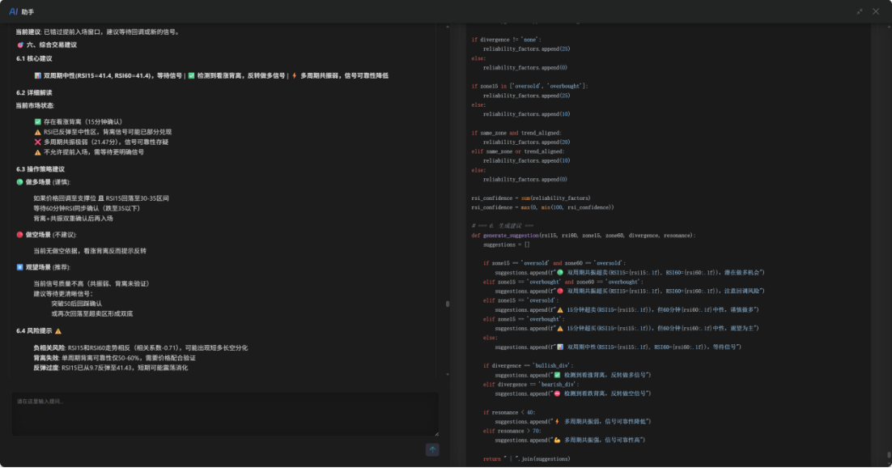The width and height of the screenshot is (892, 468).
Task: Click the lightning icon before 多周期共振弱
Action: pyautogui.click(x=295, y=75)
